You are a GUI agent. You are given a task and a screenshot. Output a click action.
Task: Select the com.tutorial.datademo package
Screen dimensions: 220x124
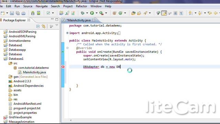tap(34, 68)
